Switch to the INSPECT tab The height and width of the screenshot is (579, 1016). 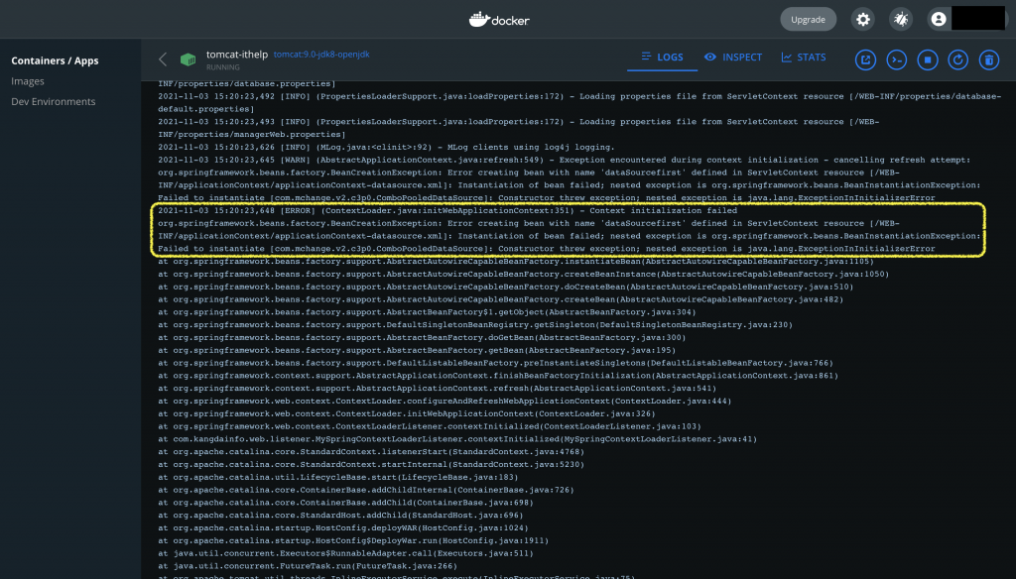pyautogui.click(x=733, y=57)
